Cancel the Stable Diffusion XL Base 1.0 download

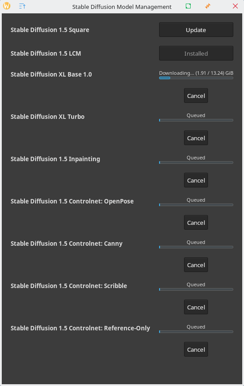coord(196,96)
